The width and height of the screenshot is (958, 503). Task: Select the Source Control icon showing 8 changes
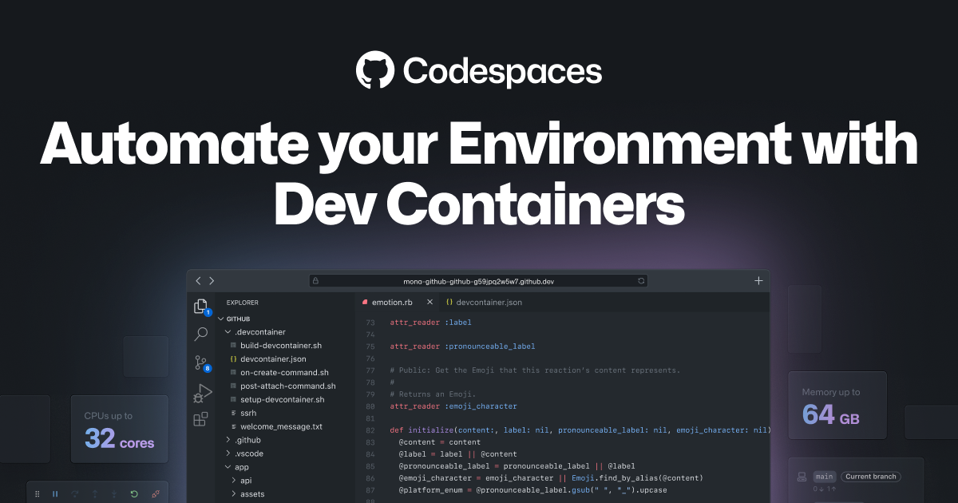point(200,363)
